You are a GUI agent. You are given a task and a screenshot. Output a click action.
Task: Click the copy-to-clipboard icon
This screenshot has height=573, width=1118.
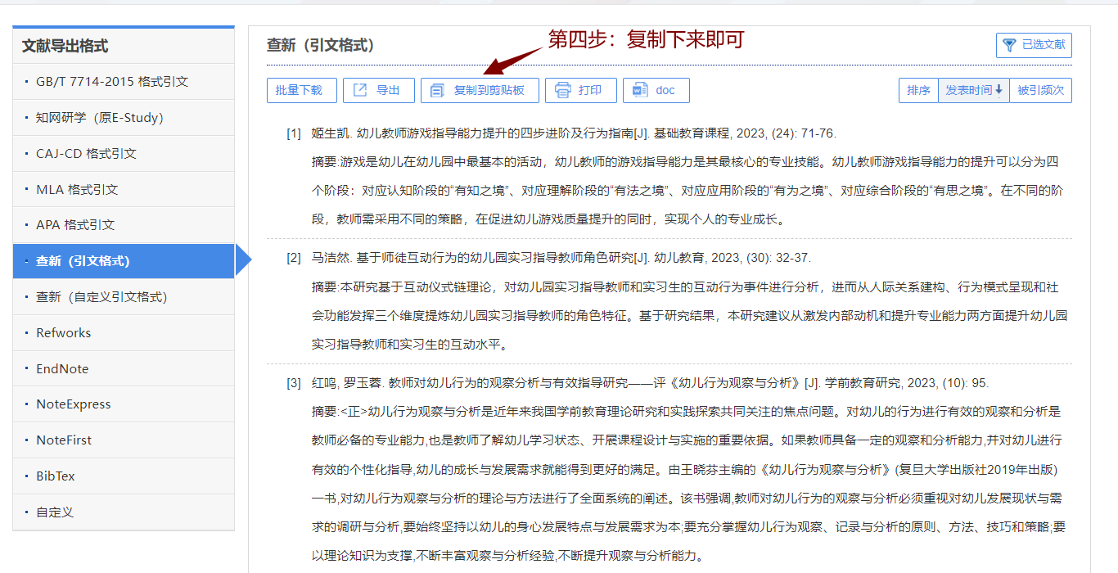438,90
